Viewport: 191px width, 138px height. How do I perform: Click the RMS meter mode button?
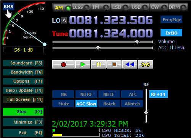(8, 6)
